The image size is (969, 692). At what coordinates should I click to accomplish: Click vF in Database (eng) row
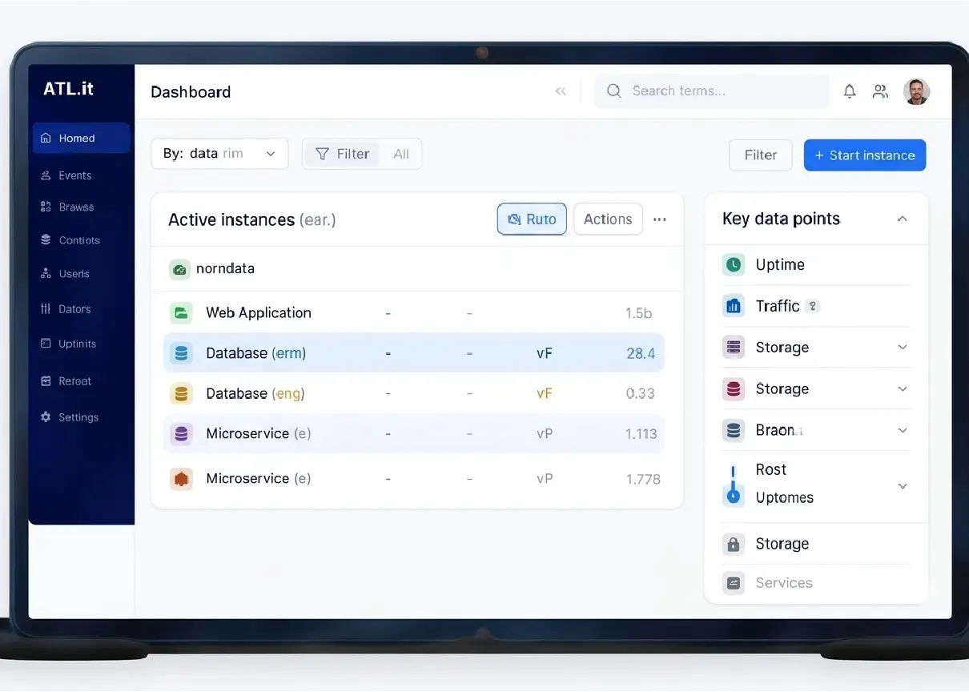click(x=545, y=394)
